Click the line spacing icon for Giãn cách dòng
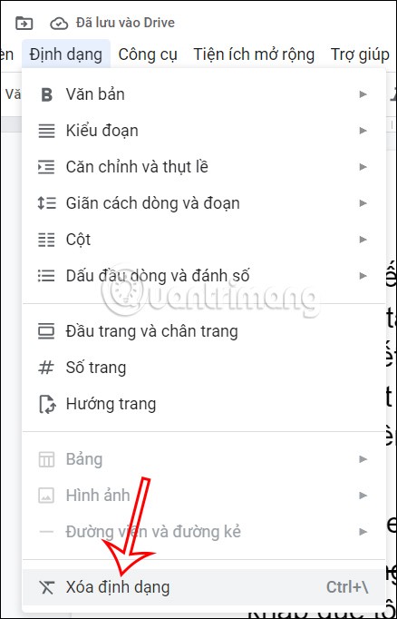 click(46, 203)
